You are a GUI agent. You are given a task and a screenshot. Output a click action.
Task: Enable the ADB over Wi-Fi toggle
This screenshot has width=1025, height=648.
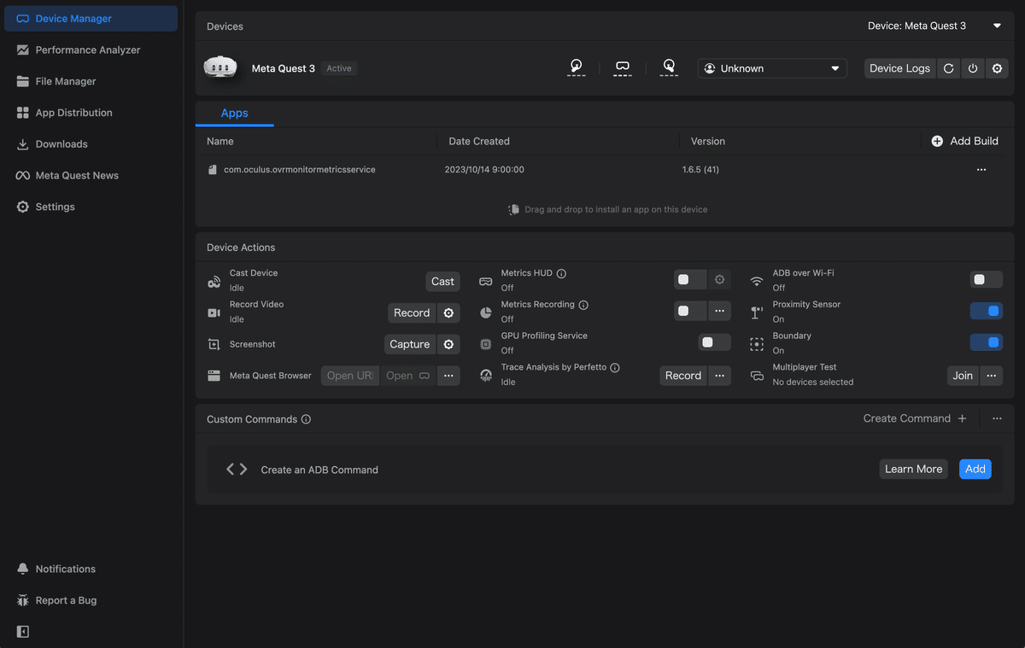click(987, 280)
